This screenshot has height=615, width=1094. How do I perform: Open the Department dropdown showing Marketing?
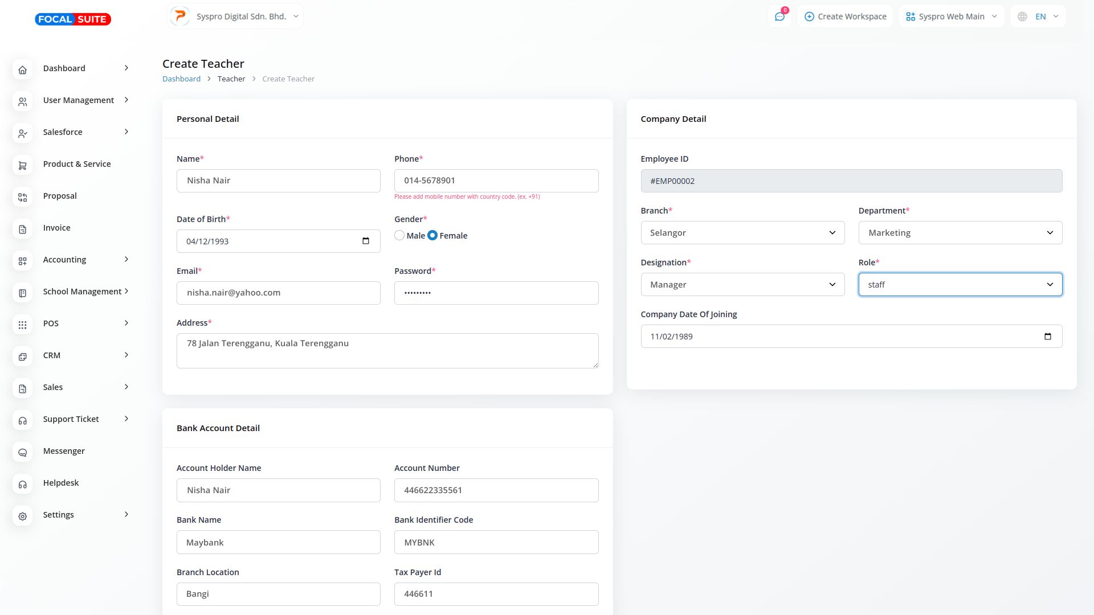coord(960,232)
